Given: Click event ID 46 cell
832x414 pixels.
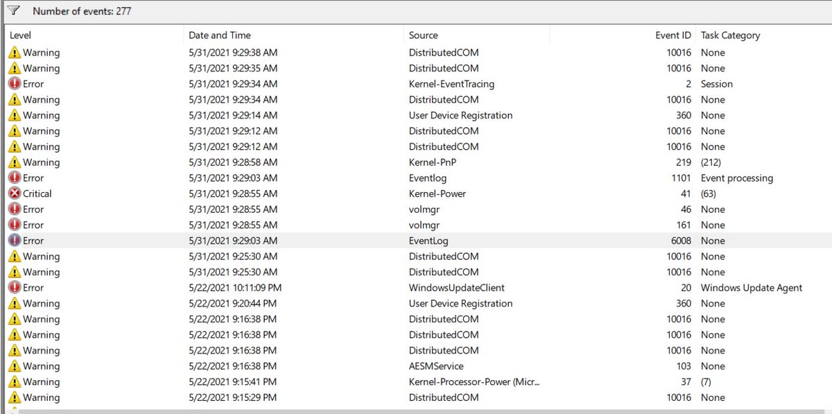Looking at the screenshot, I should point(686,209).
